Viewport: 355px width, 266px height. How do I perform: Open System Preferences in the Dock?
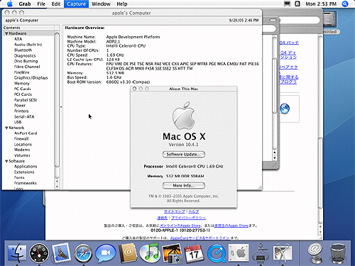coord(239,253)
